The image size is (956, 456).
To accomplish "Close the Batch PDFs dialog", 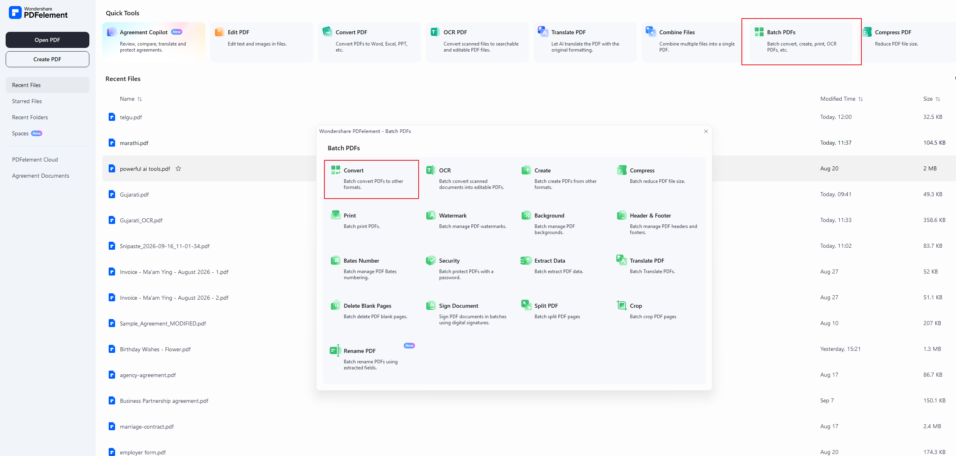I will [706, 131].
